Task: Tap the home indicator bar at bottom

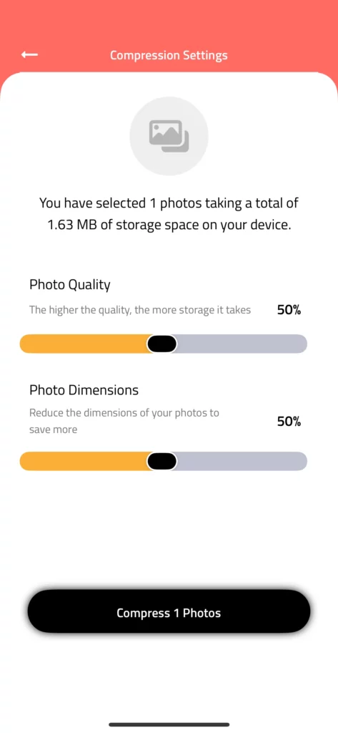Action: [x=169, y=724]
